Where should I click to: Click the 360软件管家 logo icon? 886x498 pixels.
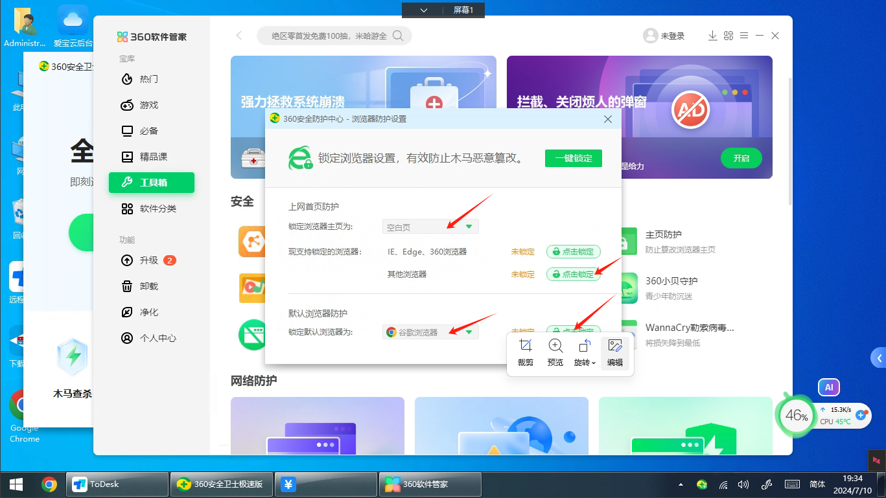(122, 36)
